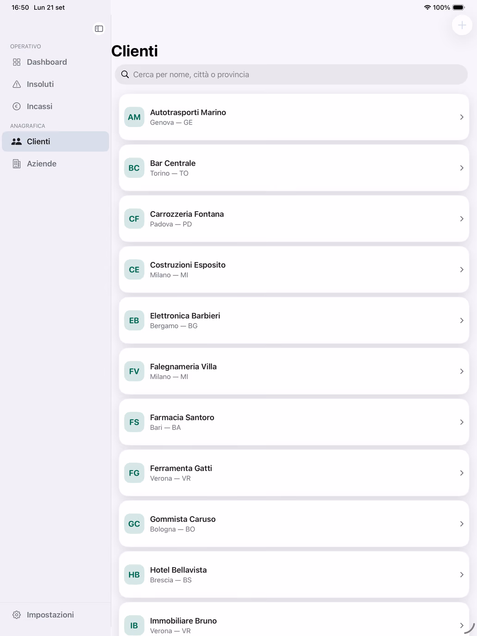Open Hotel Bellavista via its chevron
Viewport: 477px width, 636px height.
click(x=462, y=575)
